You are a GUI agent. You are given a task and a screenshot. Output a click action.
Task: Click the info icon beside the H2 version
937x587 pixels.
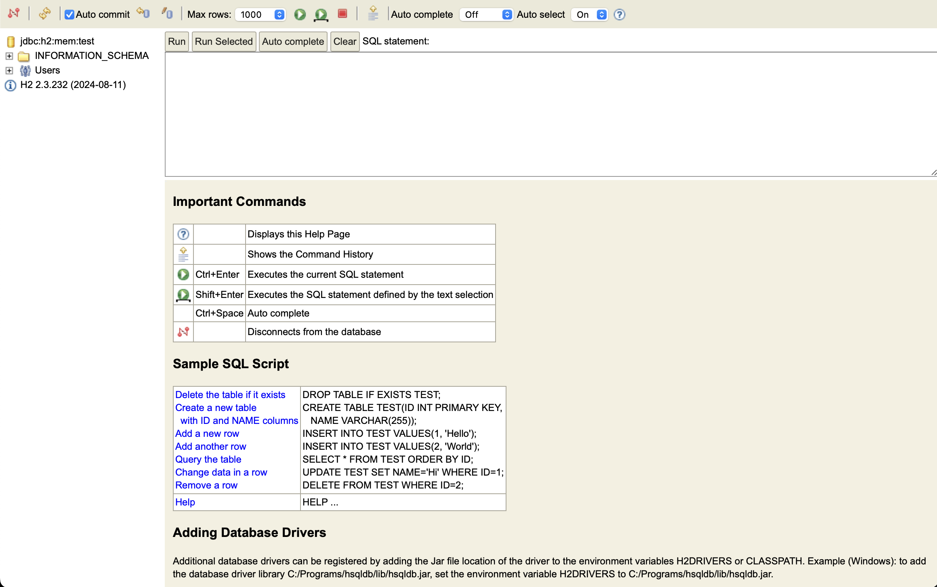point(10,85)
